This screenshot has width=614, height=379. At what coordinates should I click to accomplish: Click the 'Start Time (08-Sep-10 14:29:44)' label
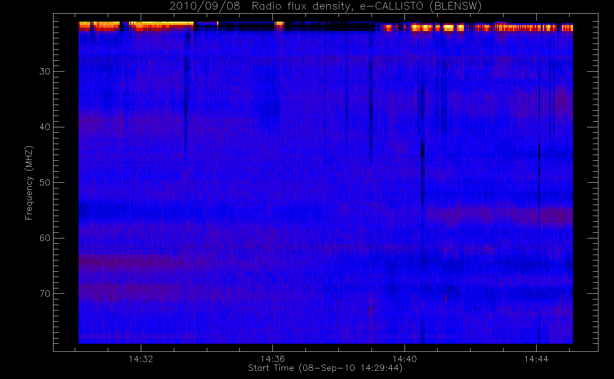[x=325, y=368]
